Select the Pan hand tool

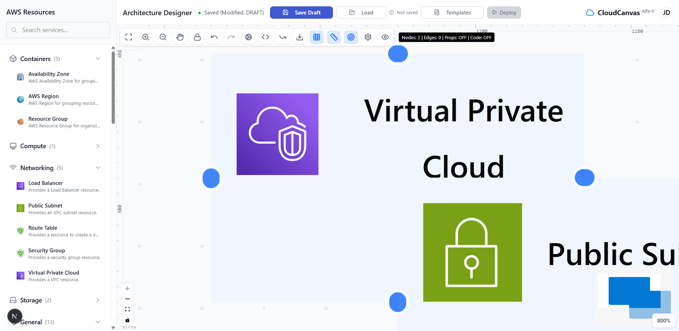pyautogui.click(x=180, y=37)
